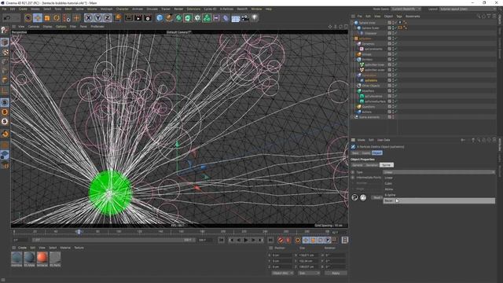Choose Linear option in dropdown list
This screenshot has width=503, height=283.
coord(439,178)
